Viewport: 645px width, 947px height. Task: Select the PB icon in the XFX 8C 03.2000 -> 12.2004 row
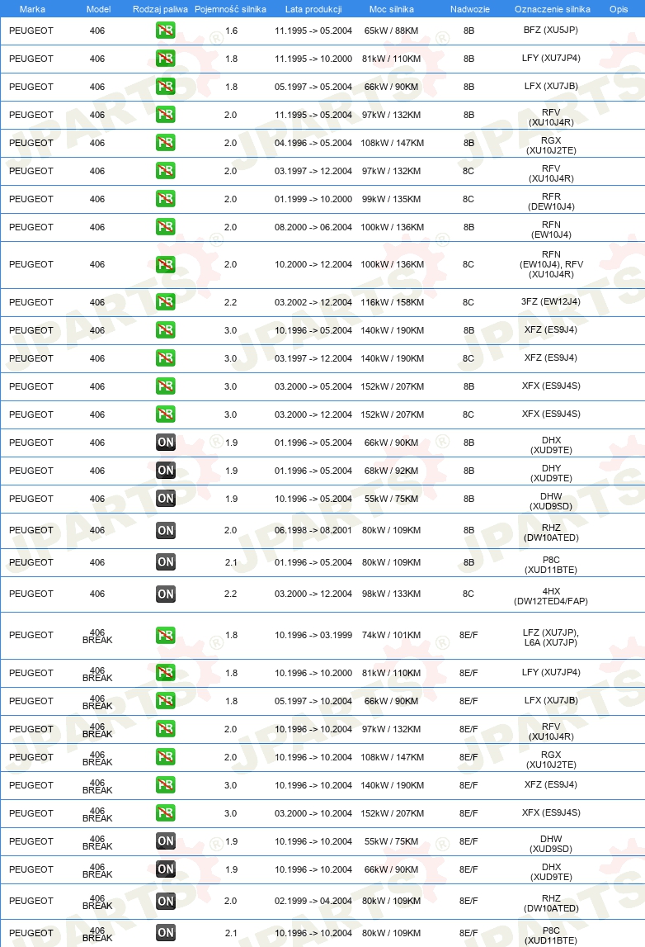tap(165, 414)
